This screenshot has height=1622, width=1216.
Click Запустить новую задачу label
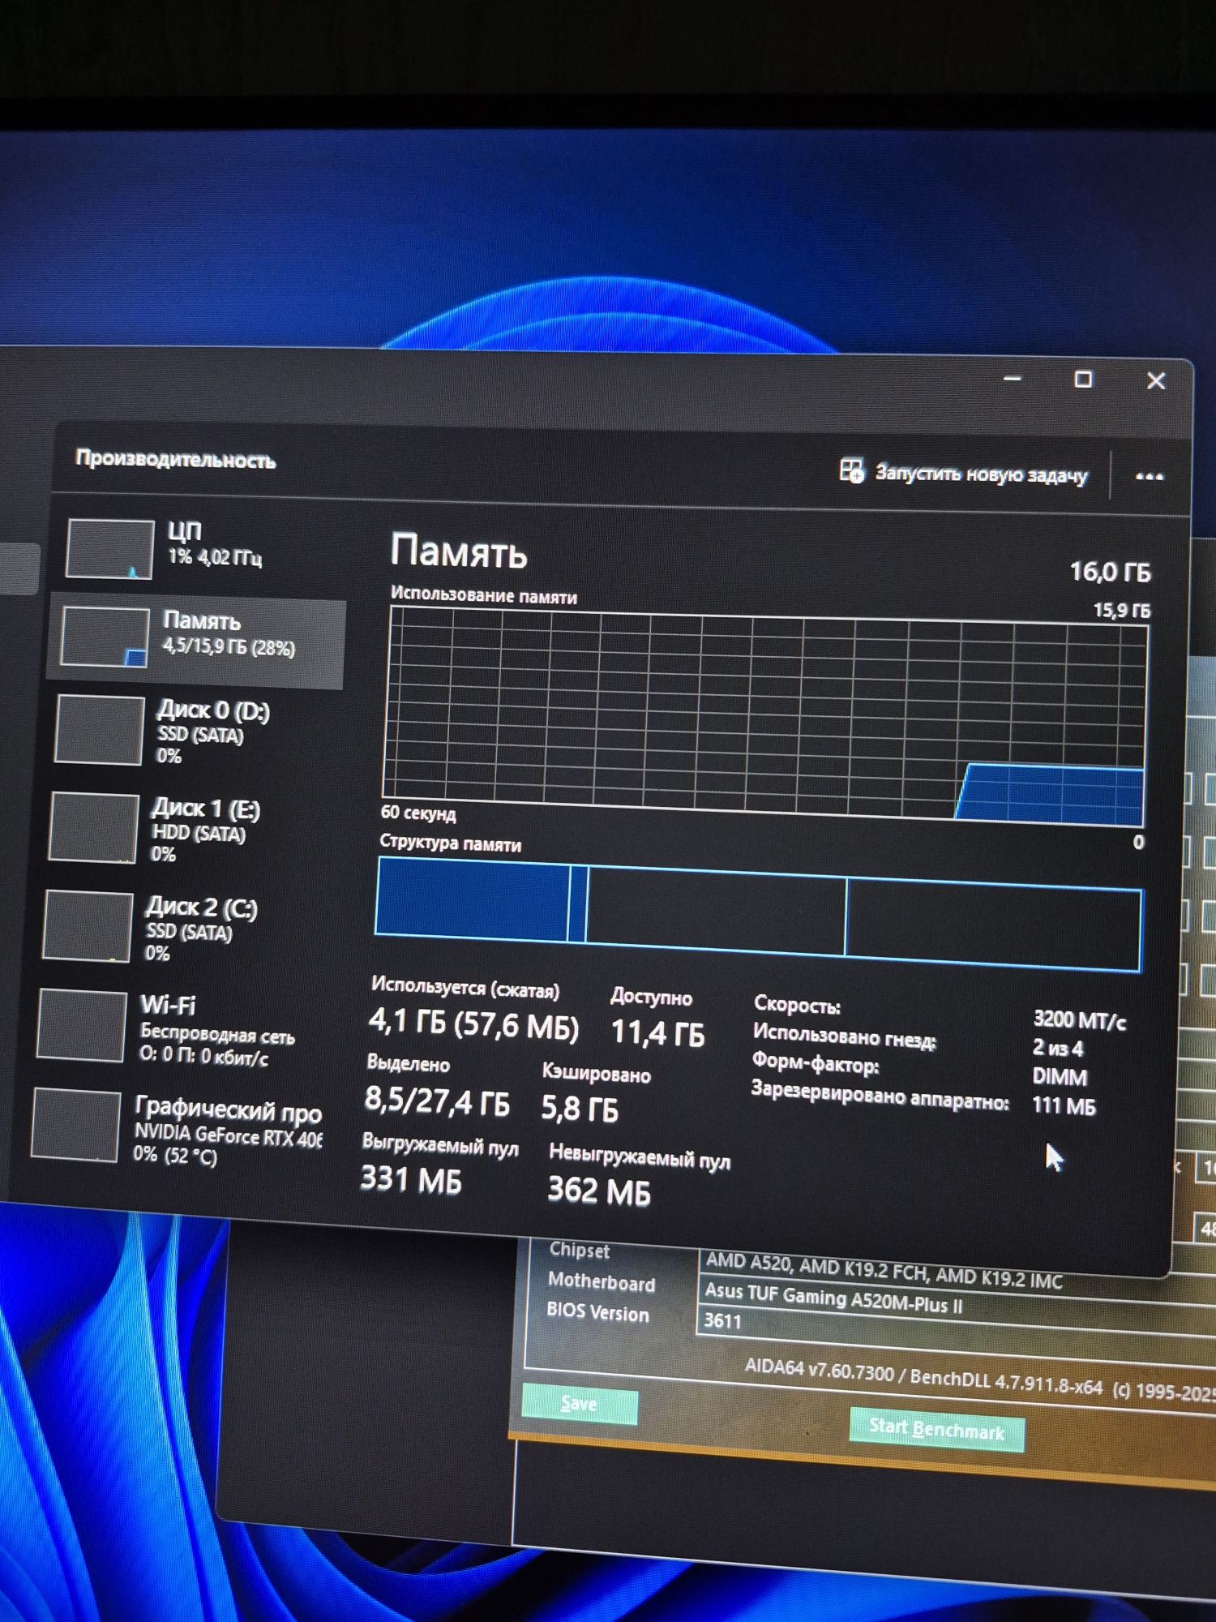click(x=981, y=474)
